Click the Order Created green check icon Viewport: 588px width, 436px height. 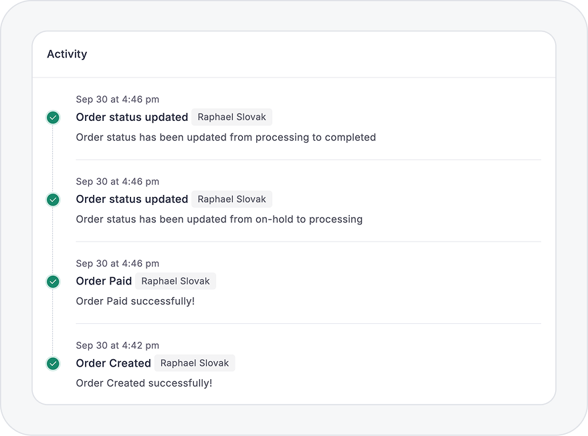point(53,364)
